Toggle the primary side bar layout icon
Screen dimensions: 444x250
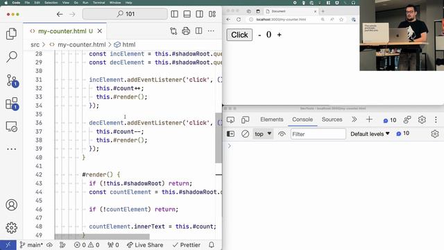[x=174, y=14]
